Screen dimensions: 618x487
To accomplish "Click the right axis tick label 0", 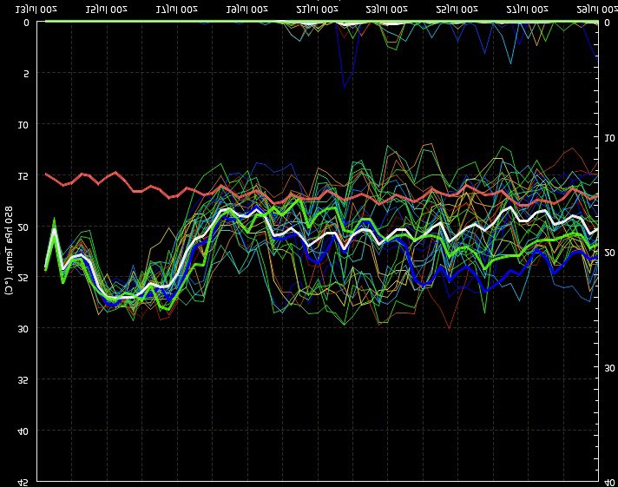I will (x=608, y=23).
